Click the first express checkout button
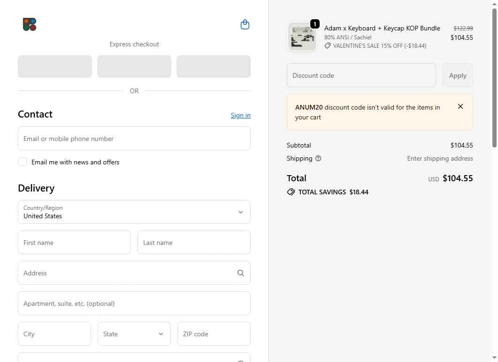This screenshot has width=498, height=362. tap(55, 66)
